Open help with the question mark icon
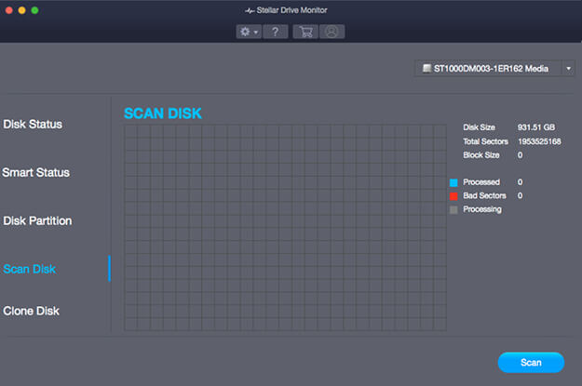 click(275, 32)
